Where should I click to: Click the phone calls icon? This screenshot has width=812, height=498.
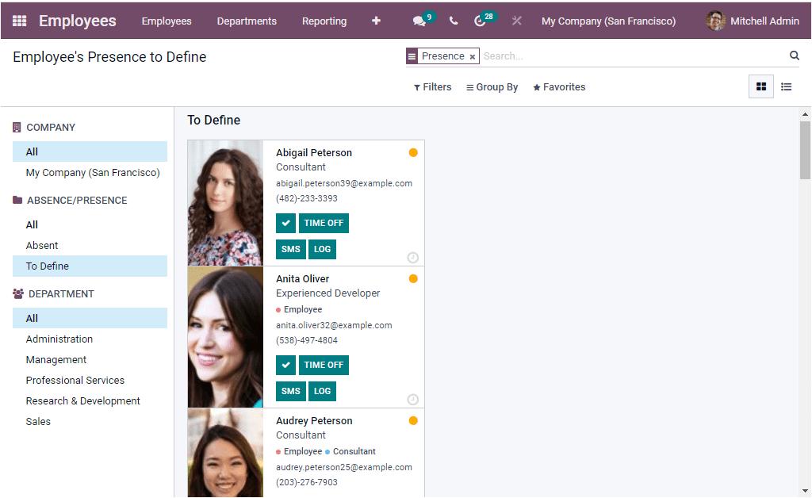click(x=453, y=21)
